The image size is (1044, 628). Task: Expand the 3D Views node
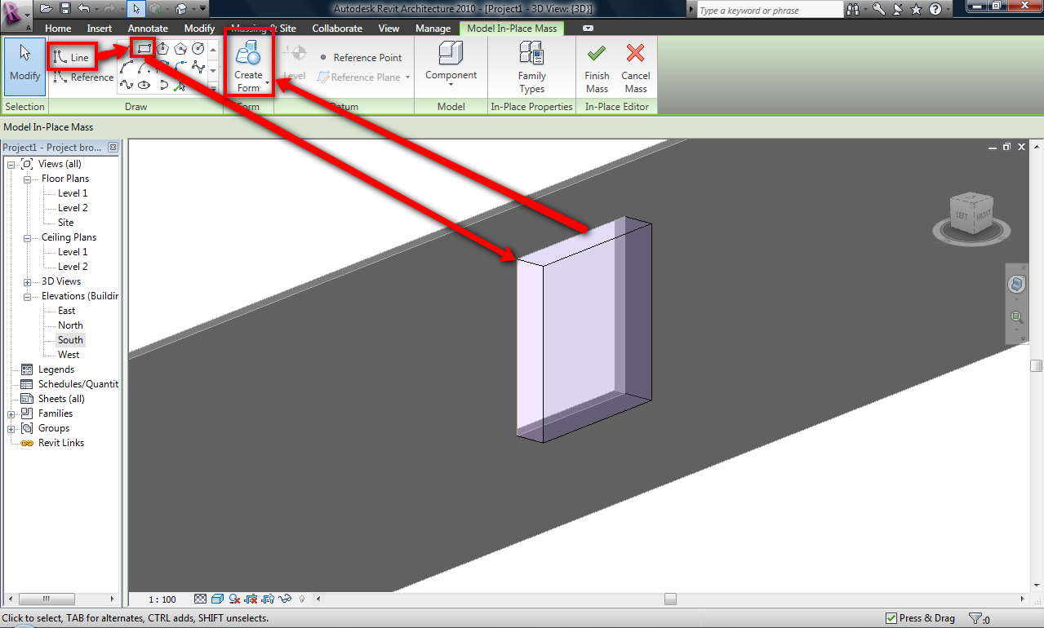[27, 281]
